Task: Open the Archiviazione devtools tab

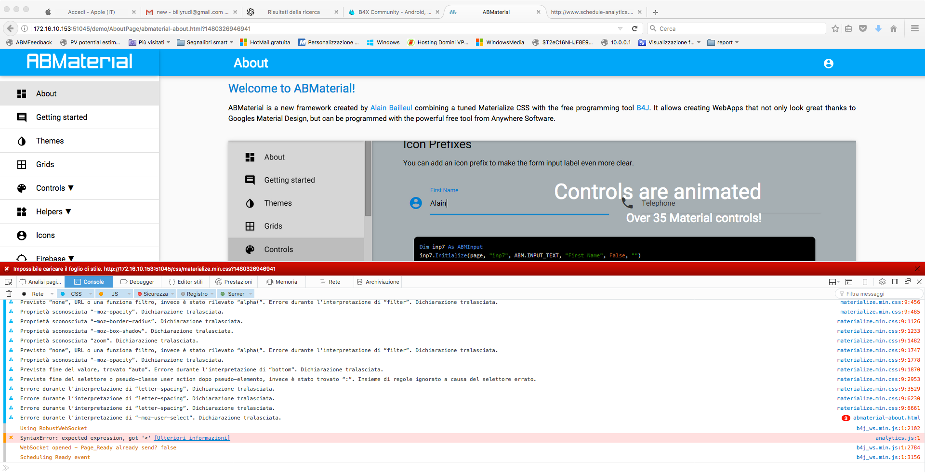Action: [378, 282]
